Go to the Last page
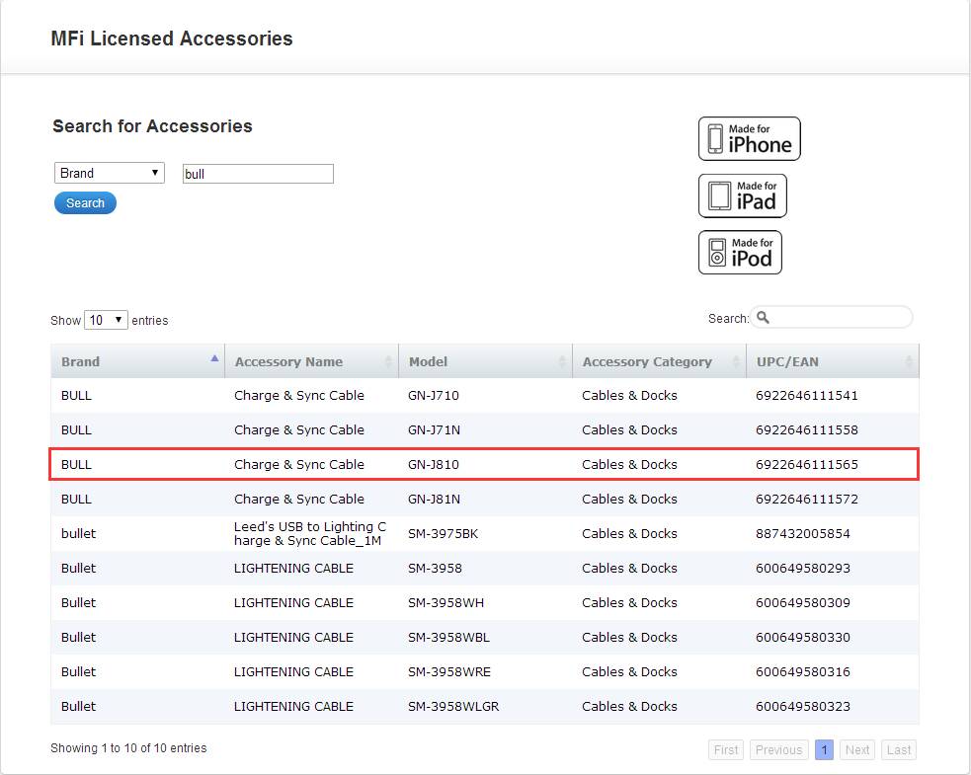Viewport: 971px width, 775px height. (899, 749)
